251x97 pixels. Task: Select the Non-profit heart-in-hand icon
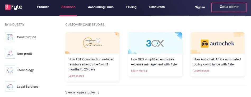(10, 54)
